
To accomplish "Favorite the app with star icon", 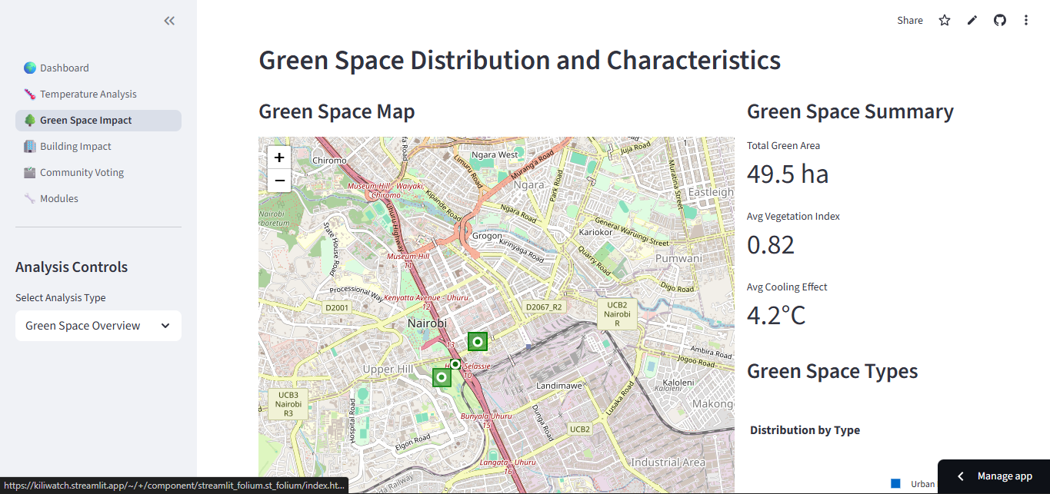I will pyautogui.click(x=945, y=21).
